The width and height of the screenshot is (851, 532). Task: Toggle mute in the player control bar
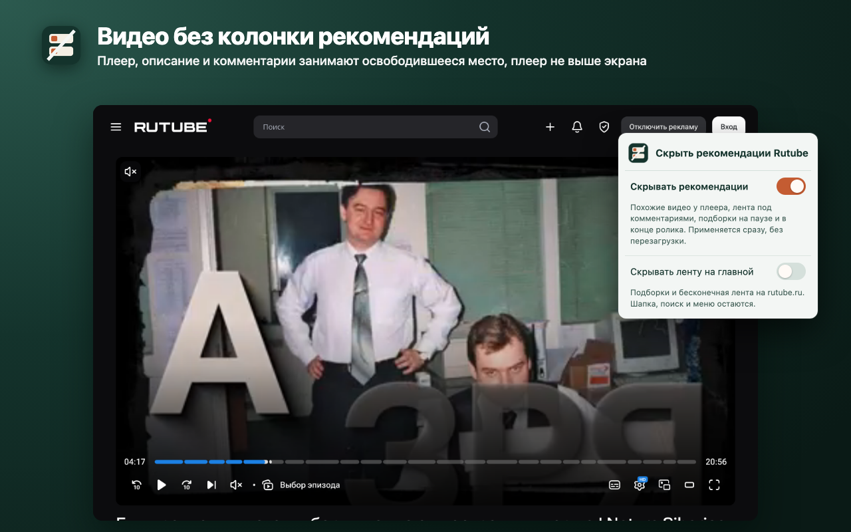click(236, 485)
